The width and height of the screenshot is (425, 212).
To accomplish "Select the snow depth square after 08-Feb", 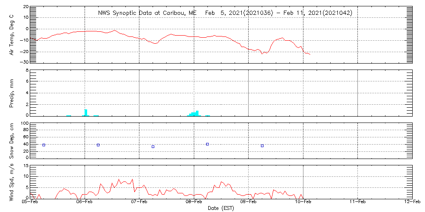I will 207,144.
